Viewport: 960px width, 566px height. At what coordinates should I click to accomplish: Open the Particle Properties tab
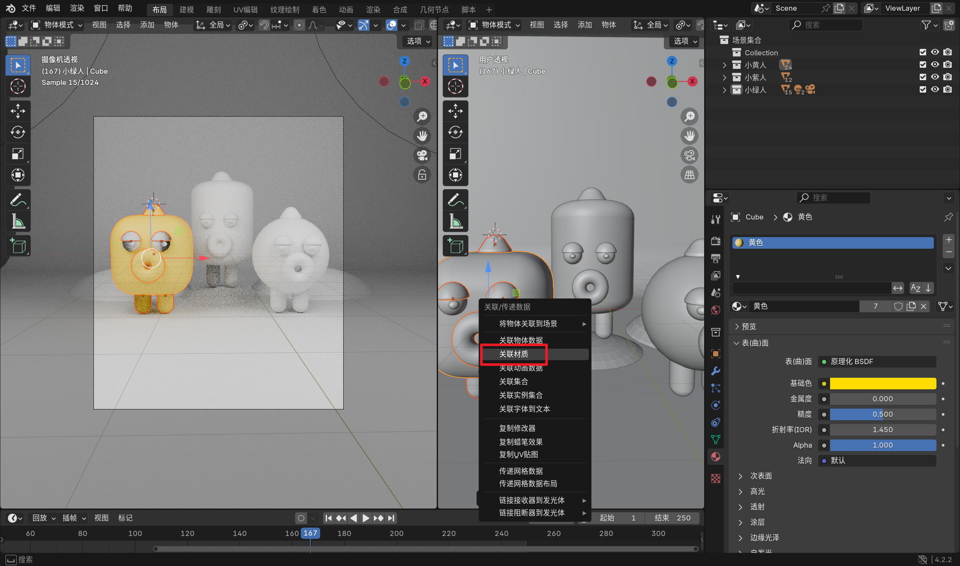[716, 388]
